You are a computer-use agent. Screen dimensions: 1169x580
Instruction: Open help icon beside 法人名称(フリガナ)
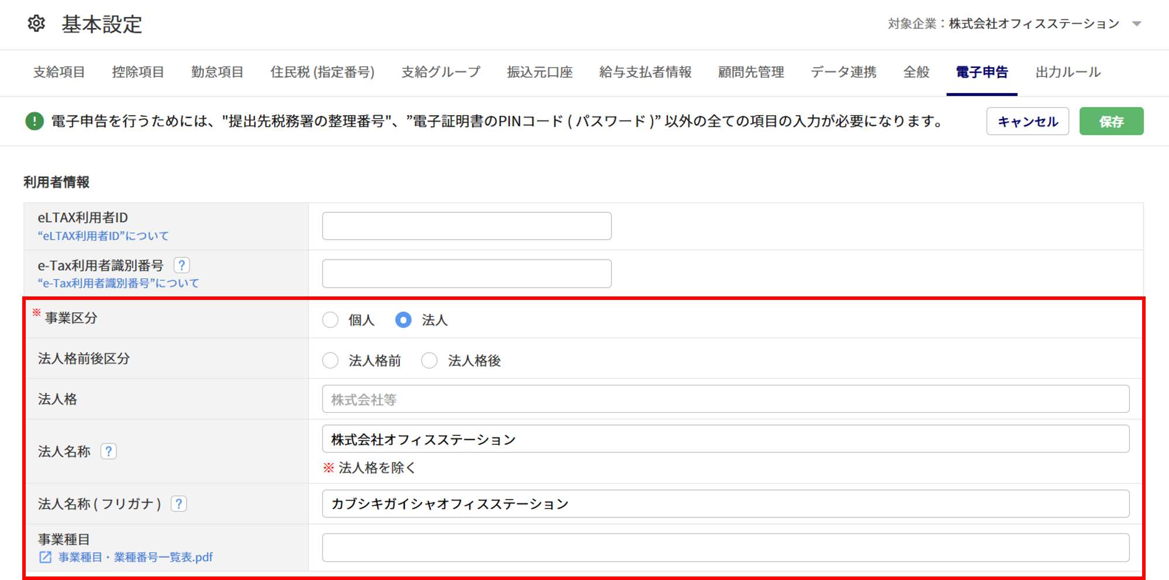point(179,503)
